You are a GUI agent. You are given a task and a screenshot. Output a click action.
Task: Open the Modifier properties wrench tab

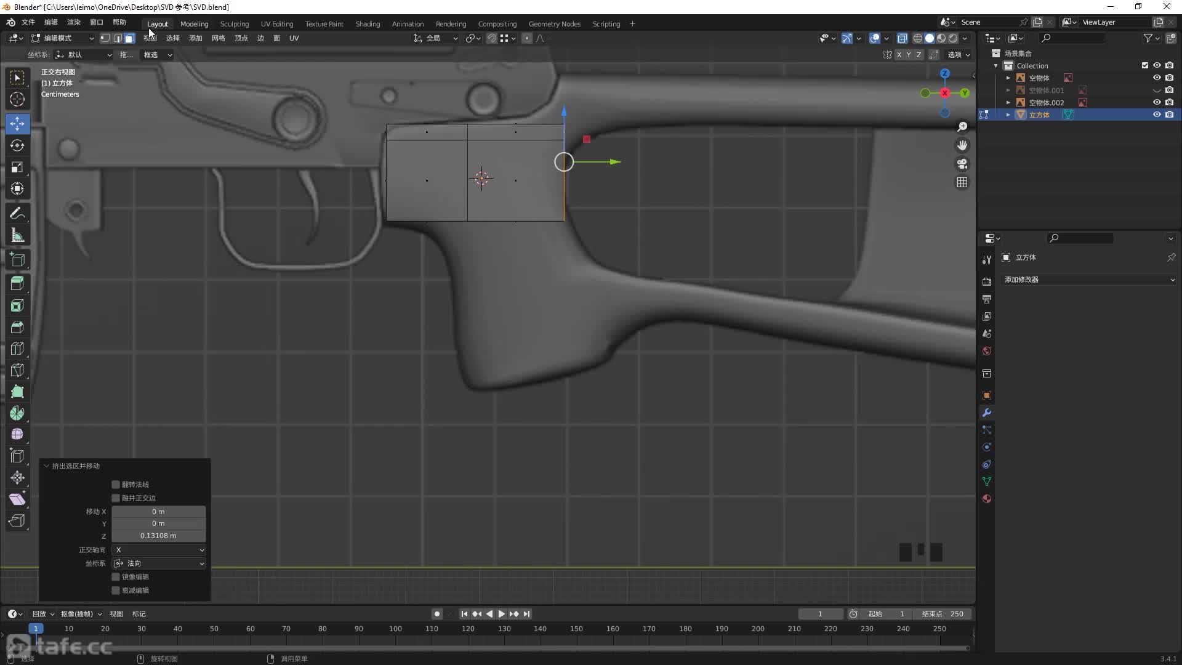point(987,413)
